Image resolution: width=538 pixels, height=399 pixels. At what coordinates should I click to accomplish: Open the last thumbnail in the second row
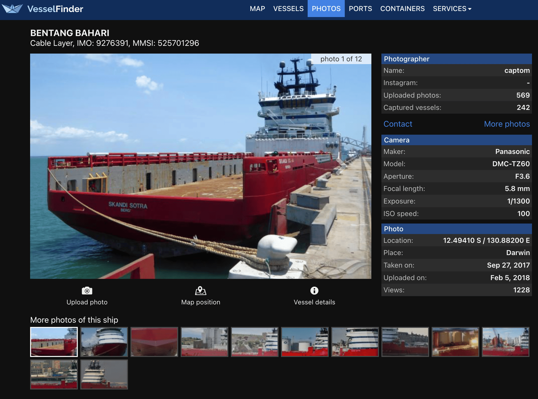click(x=104, y=374)
